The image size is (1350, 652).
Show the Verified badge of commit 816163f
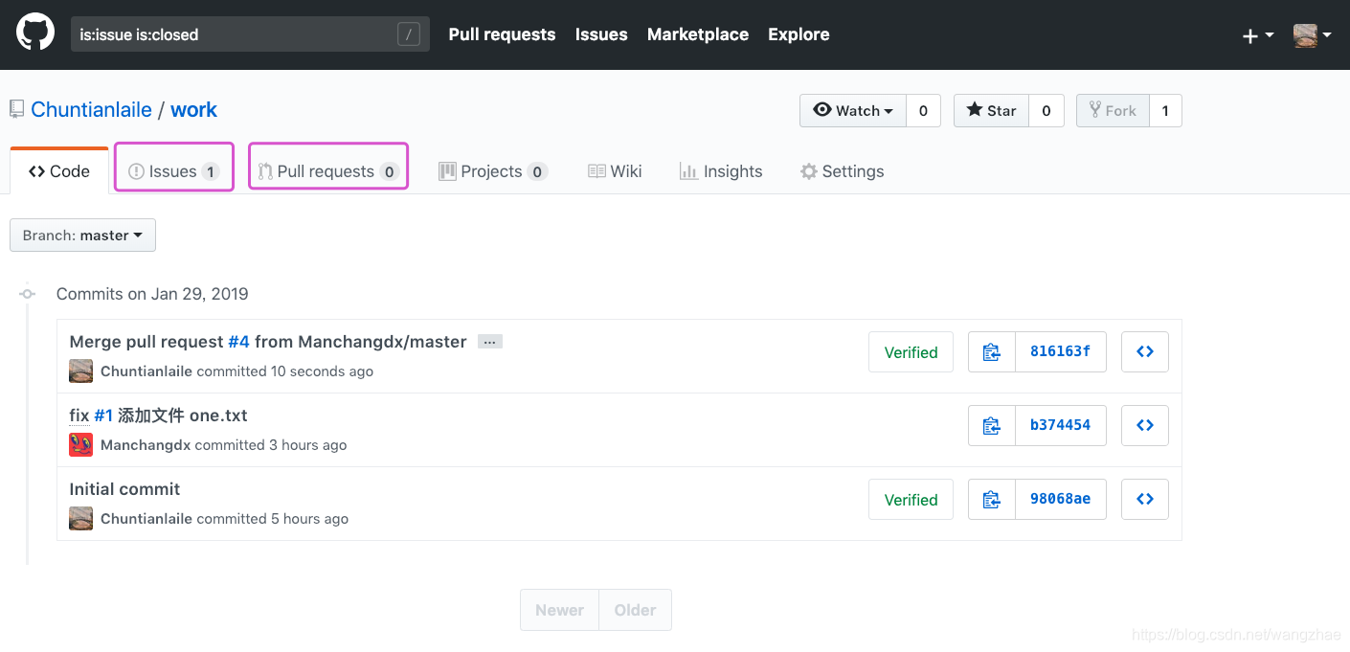[x=911, y=352]
